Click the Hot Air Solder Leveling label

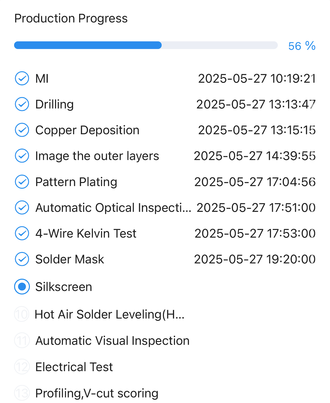click(110, 314)
